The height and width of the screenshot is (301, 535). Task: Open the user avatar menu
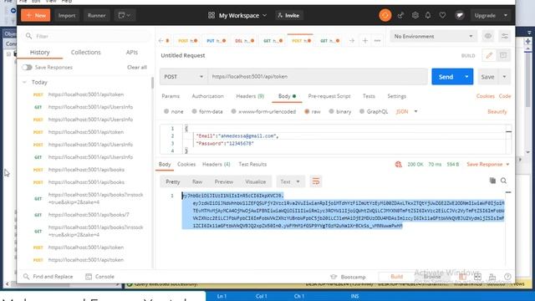coord(460,15)
